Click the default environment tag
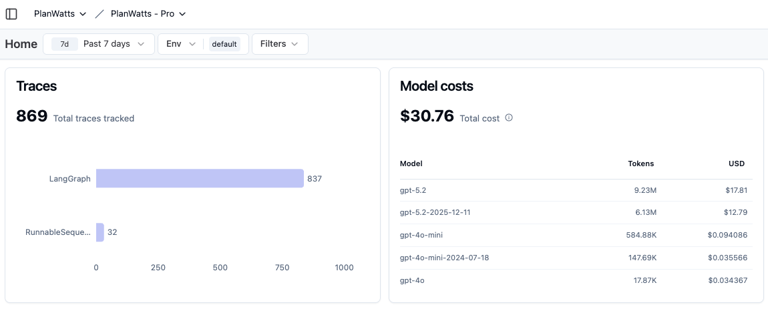The height and width of the screenshot is (309, 768). 224,44
